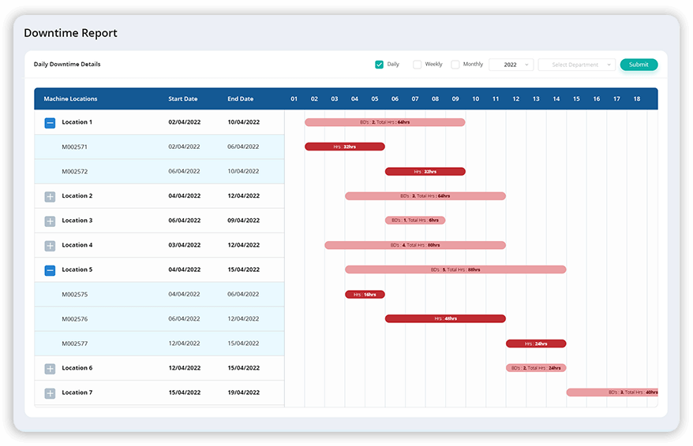Click day 15 in the timeline header
Image resolution: width=693 pixels, height=446 pixels.
coord(576,99)
